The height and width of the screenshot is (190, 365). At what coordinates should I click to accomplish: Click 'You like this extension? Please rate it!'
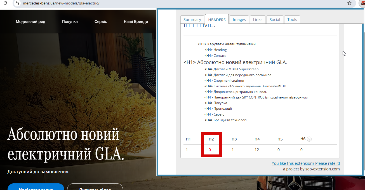306,163
